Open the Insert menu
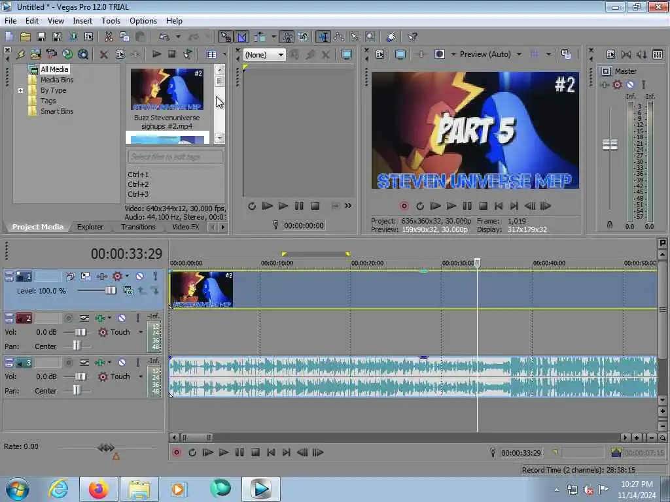This screenshot has width=670, height=502. coord(82,20)
